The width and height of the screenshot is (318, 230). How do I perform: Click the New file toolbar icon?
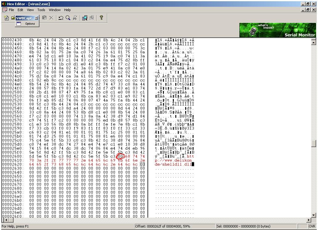tap(6, 18)
